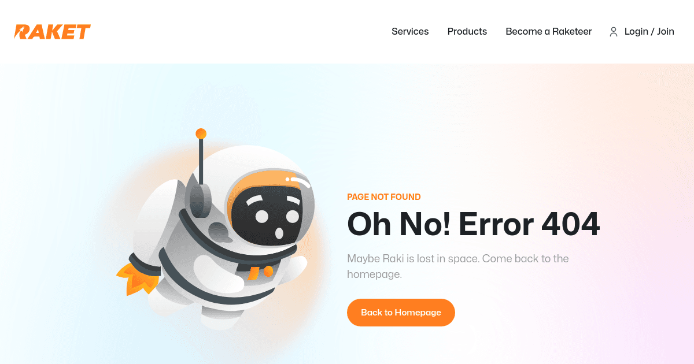Screen dimensions: 694x364
Task: Open the Products menu
Action: pyautogui.click(x=467, y=32)
